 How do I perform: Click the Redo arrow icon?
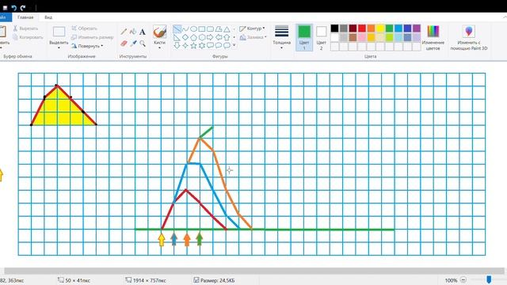pyautogui.click(x=23, y=7)
